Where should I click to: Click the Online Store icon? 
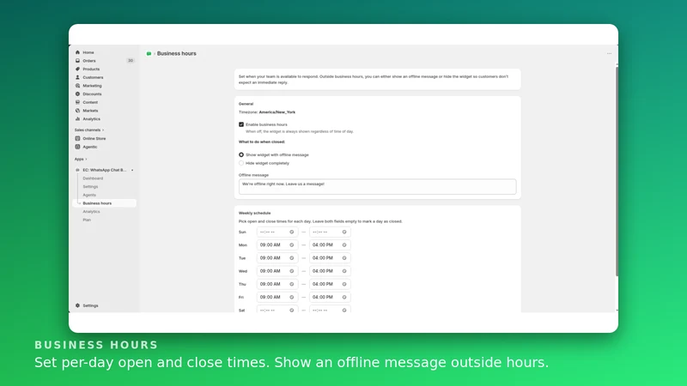point(77,138)
